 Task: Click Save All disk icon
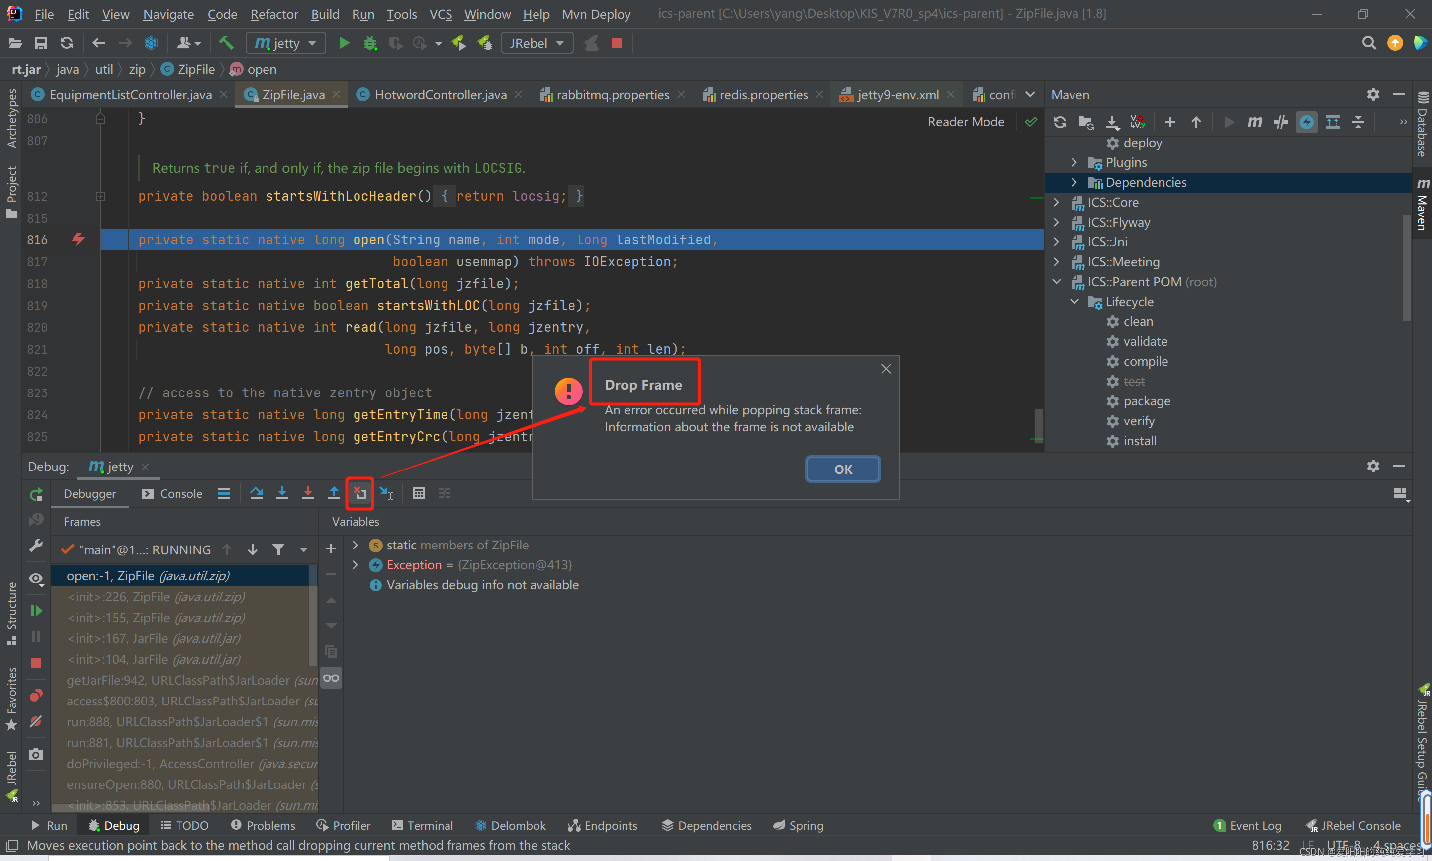[41, 43]
